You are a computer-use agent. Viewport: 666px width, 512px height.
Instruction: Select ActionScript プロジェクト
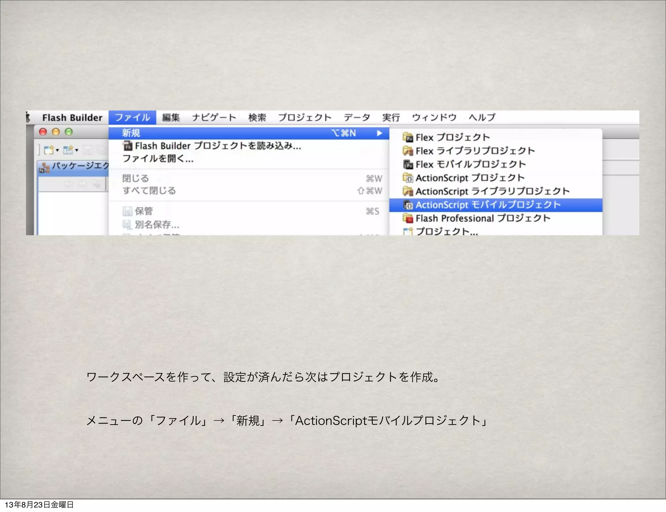[496, 178]
